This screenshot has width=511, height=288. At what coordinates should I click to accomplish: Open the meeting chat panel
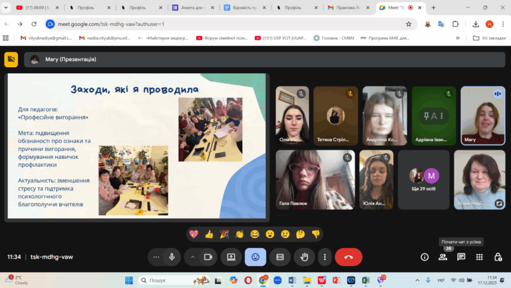point(461,257)
